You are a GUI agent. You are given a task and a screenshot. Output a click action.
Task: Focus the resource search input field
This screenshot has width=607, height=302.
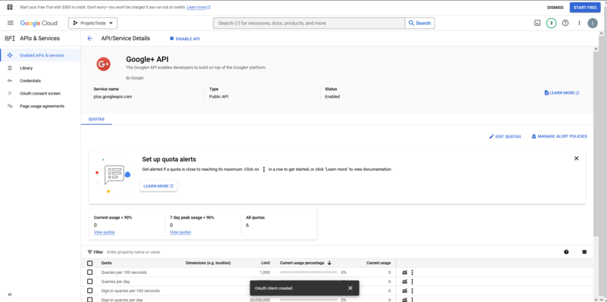tap(309, 23)
